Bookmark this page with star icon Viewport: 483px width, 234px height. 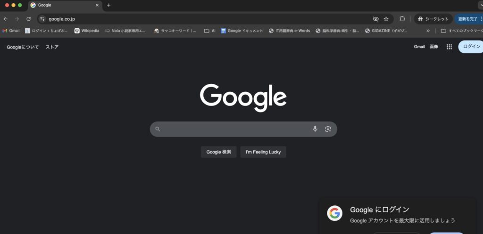click(386, 19)
